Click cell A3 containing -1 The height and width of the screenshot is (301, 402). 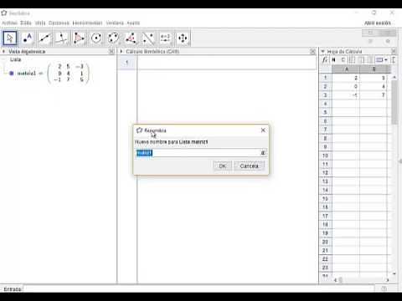(x=346, y=95)
